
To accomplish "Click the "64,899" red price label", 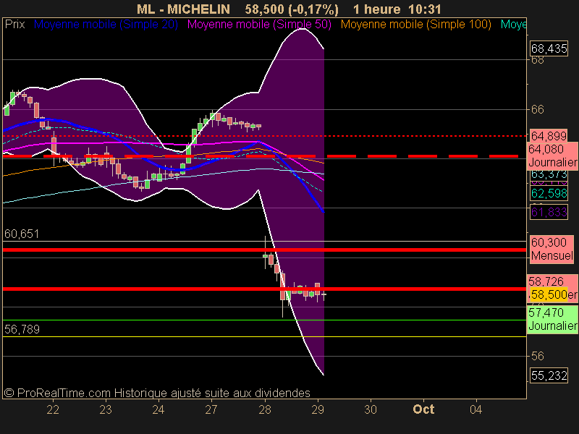I will [549, 136].
